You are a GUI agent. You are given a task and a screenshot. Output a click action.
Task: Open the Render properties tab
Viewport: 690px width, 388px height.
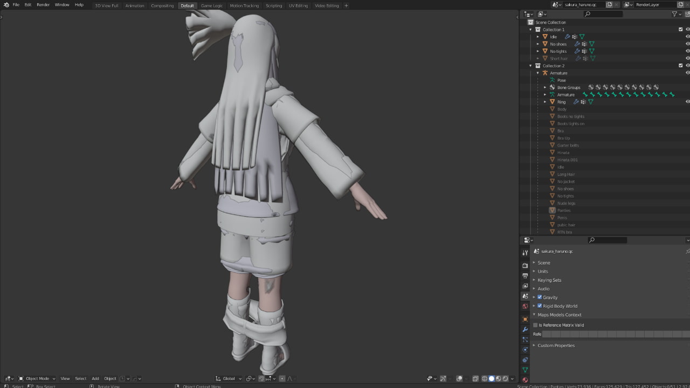click(525, 265)
